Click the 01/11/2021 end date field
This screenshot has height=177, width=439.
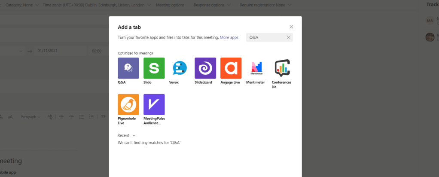[59, 51]
